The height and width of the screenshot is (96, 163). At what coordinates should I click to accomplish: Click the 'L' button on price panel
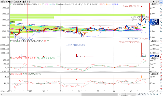pos(152,4)
